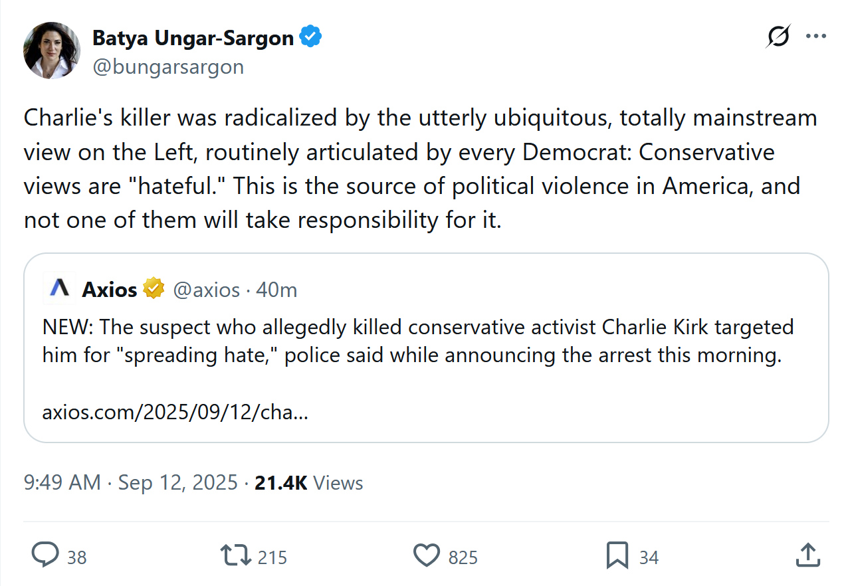Screen dimensions: 850x586
Task: Click the @bungarsargon handle
Action: pyautogui.click(x=168, y=67)
